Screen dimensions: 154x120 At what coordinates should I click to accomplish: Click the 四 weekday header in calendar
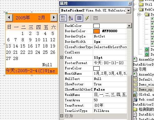pos(38,27)
